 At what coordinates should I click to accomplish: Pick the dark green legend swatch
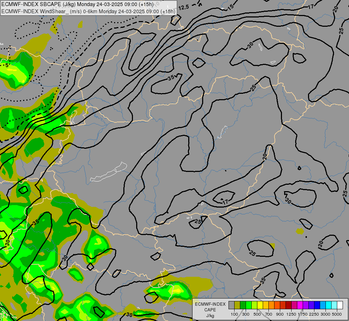pos(243,305)
